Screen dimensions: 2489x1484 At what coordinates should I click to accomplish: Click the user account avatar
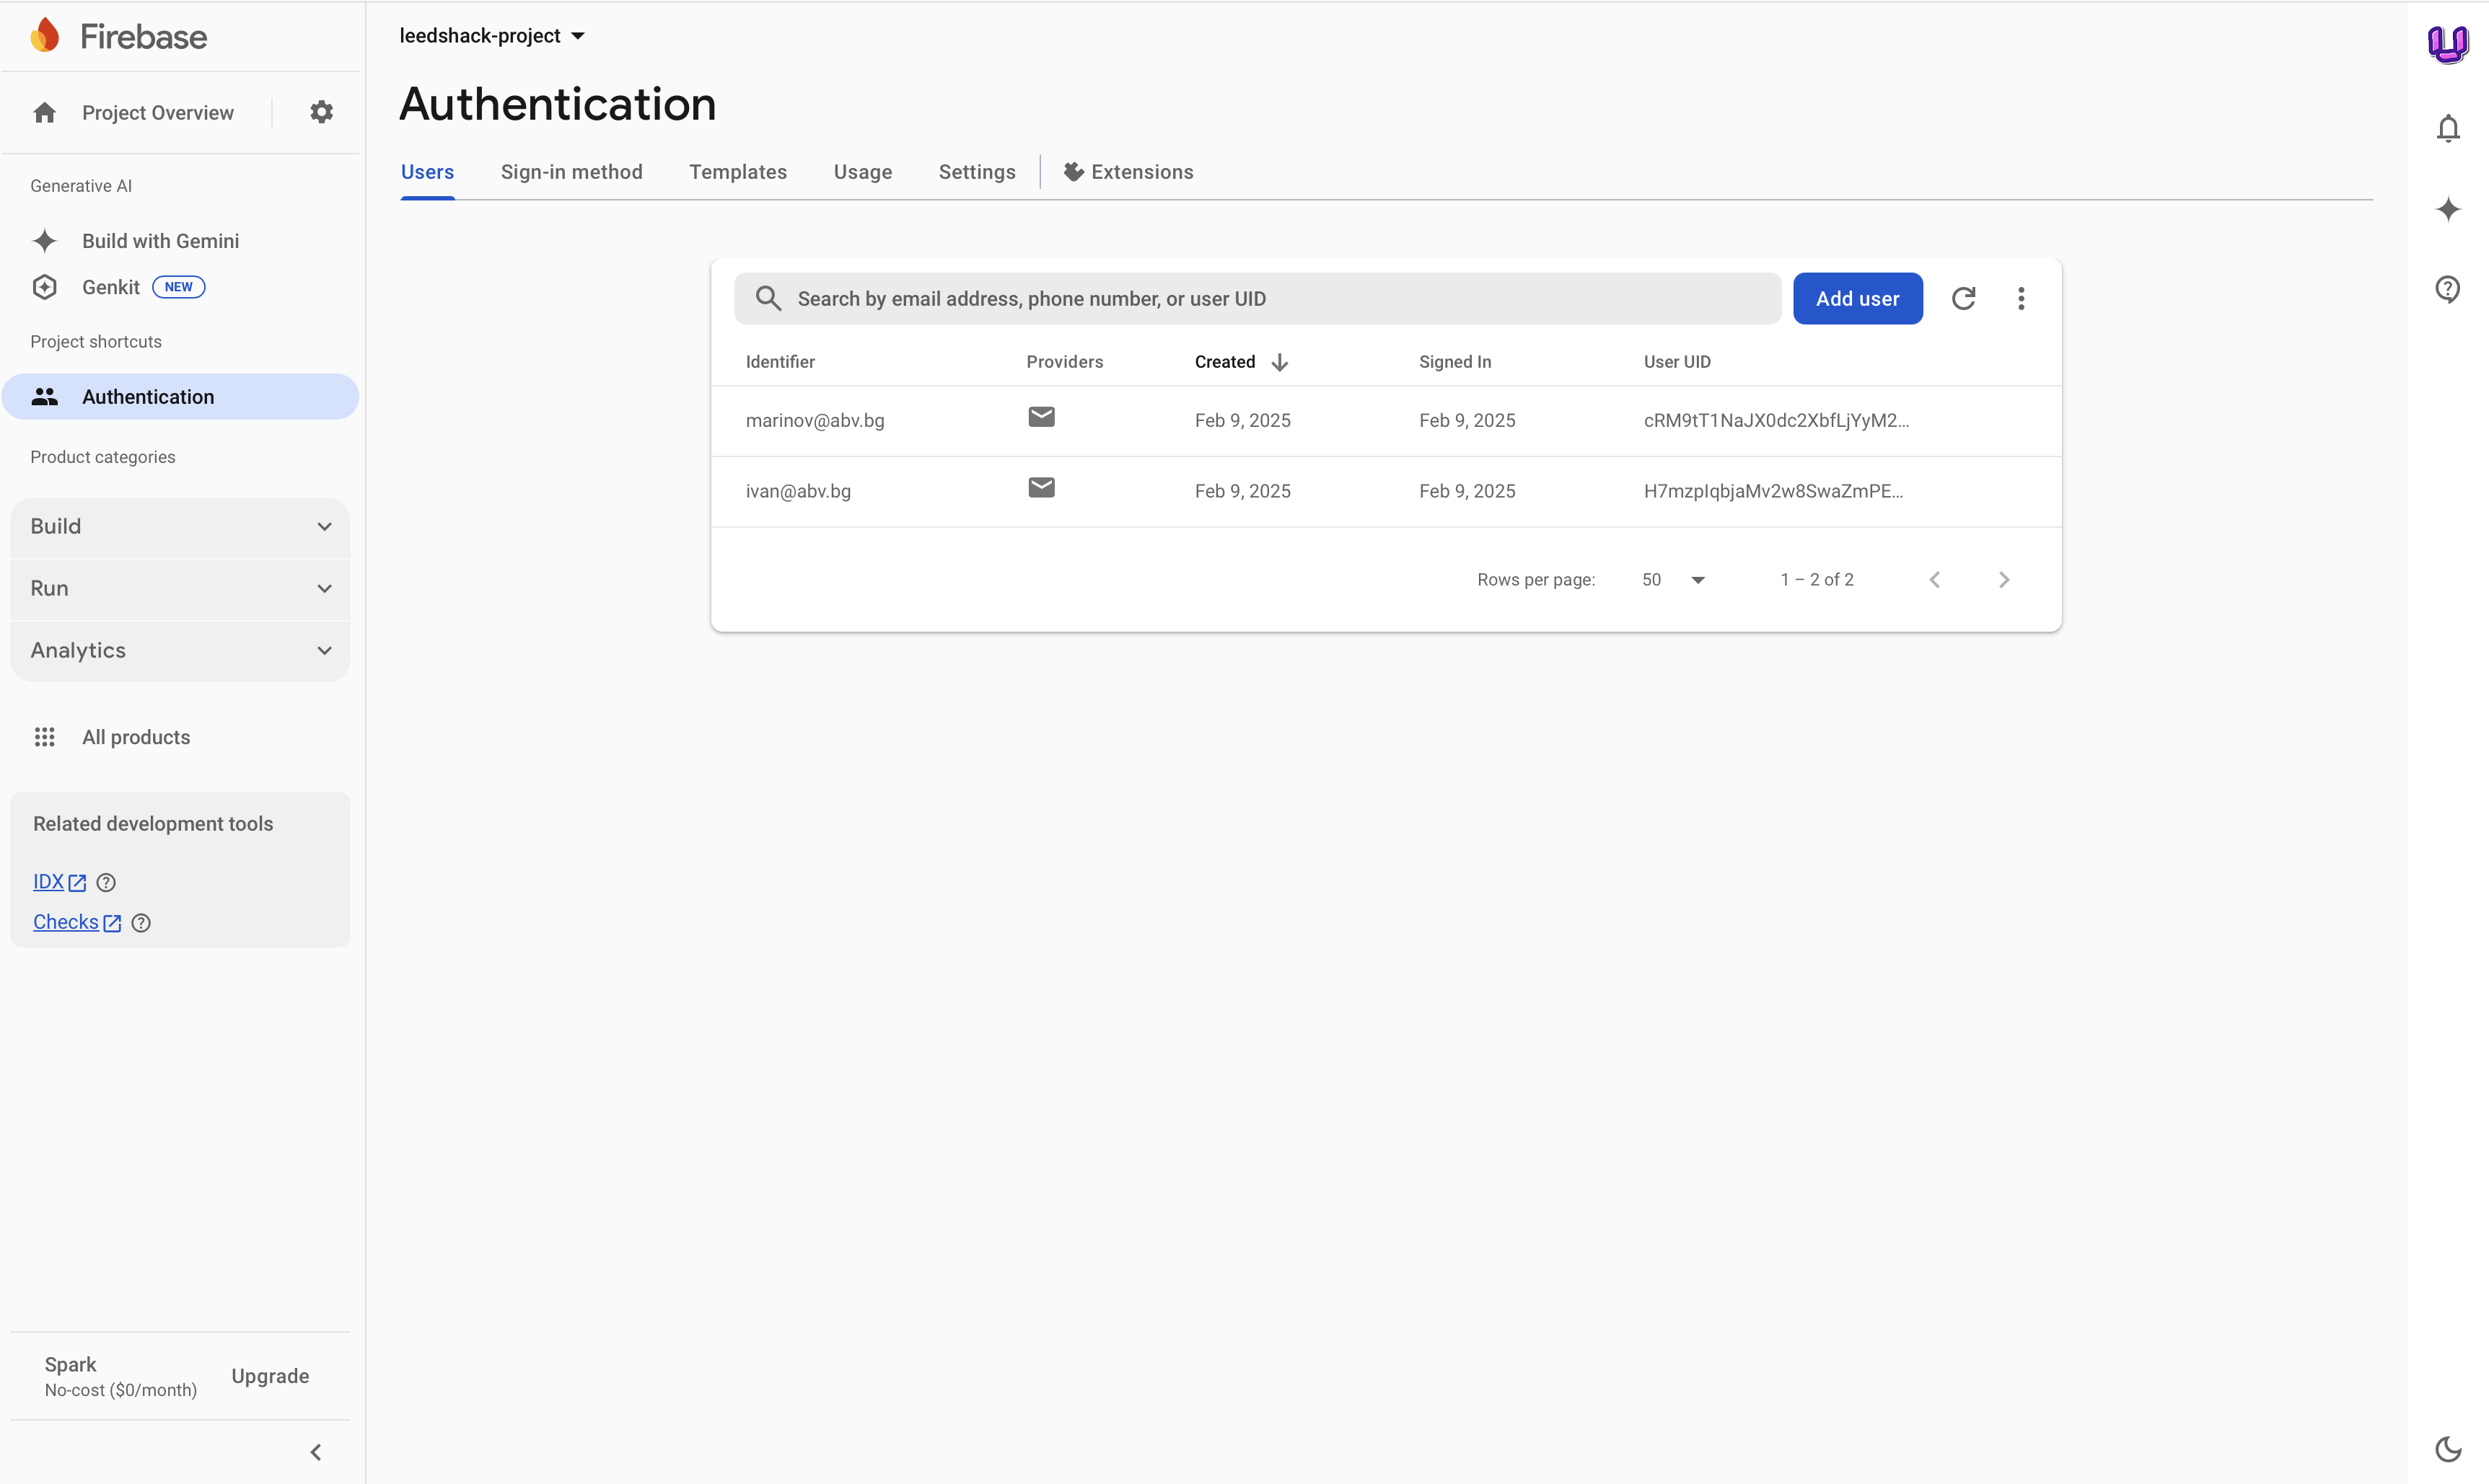point(2447,43)
